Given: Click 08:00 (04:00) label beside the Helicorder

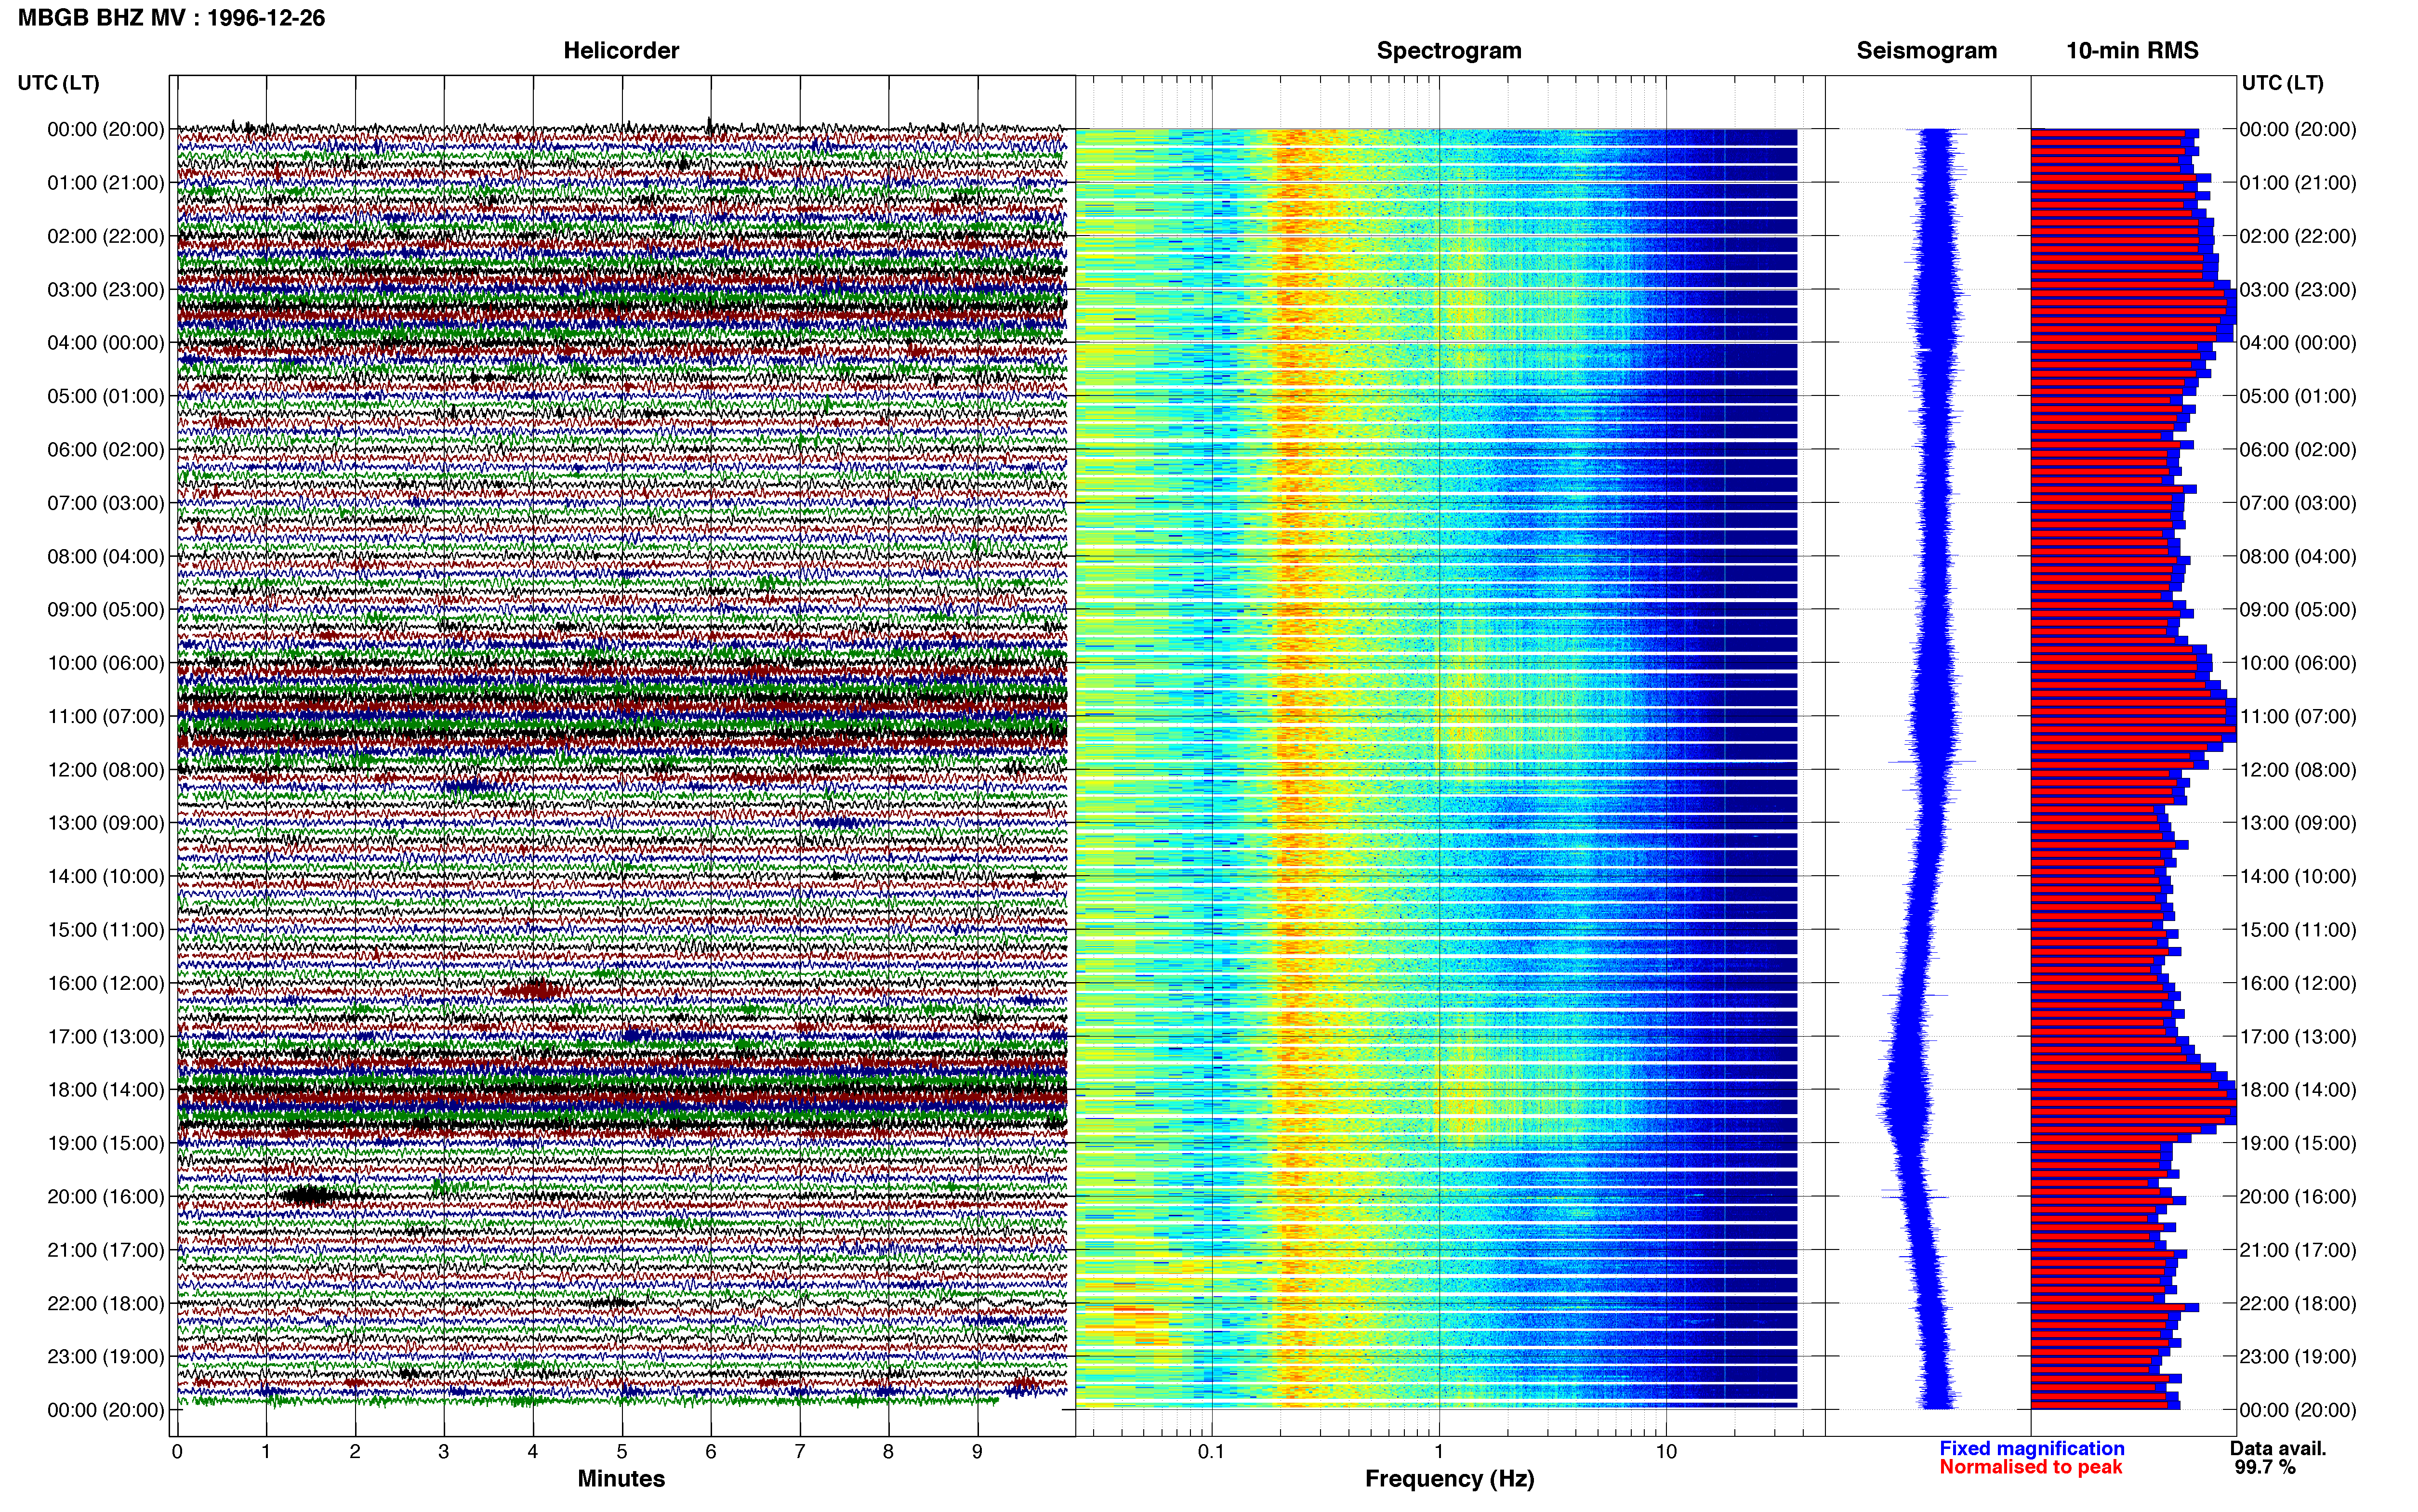Looking at the screenshot, I should click(106, 556).
